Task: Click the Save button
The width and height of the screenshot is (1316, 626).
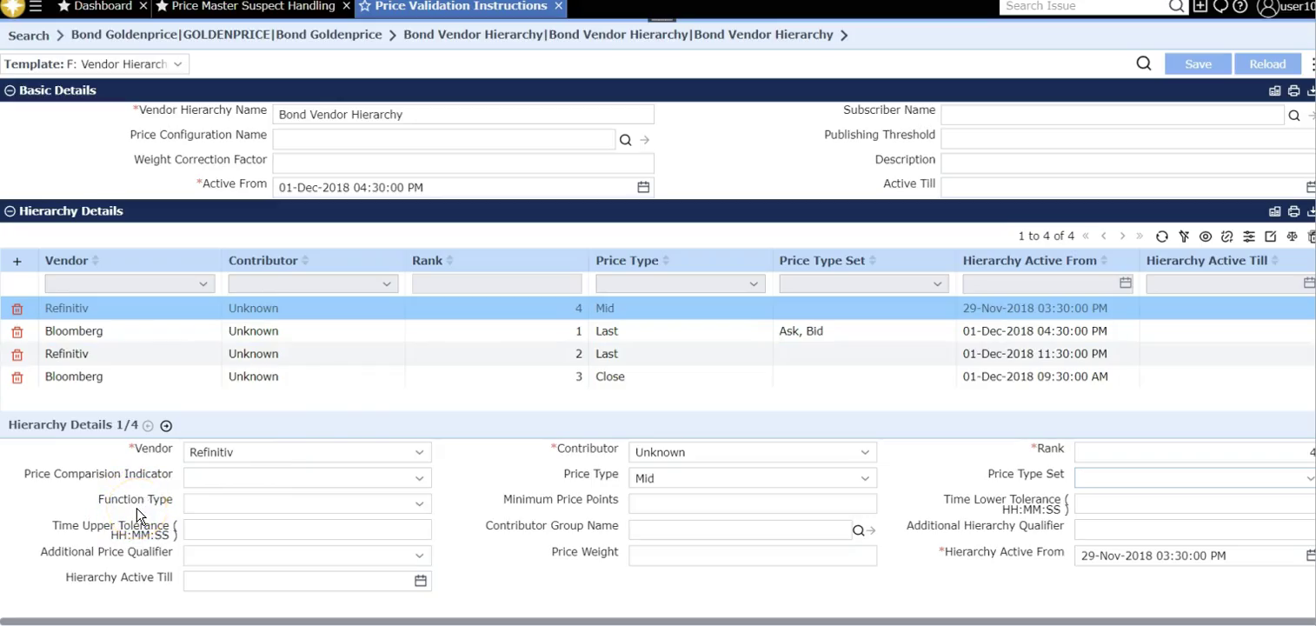Action: point(1198,64)
